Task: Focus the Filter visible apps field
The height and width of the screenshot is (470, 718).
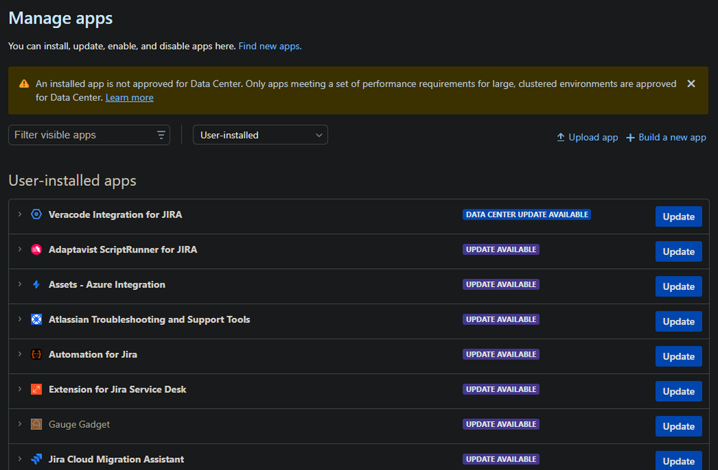Action: coord(89,135)
